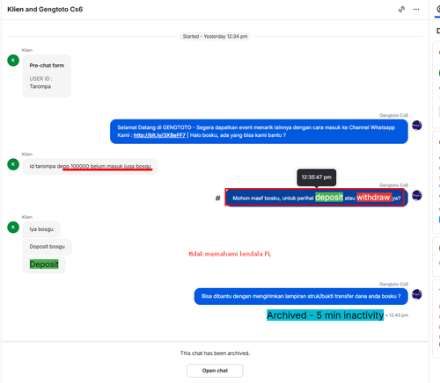Click the 'Doposit bosgu' message
Image resolution: width=440 pixels, height=383 pixels.
(x=48, y=247)
